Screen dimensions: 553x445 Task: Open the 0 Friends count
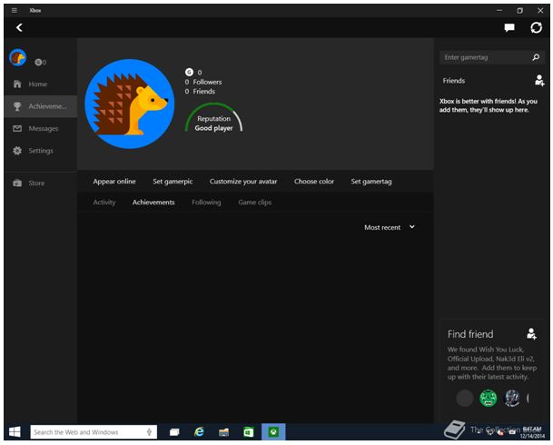click(200, 92)
